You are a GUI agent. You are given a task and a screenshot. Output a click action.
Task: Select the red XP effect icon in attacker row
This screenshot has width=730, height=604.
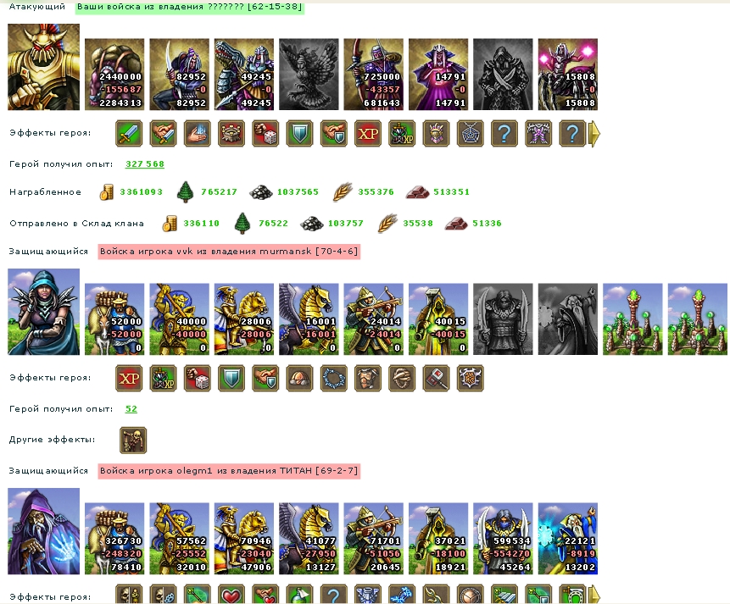[368, 134]
